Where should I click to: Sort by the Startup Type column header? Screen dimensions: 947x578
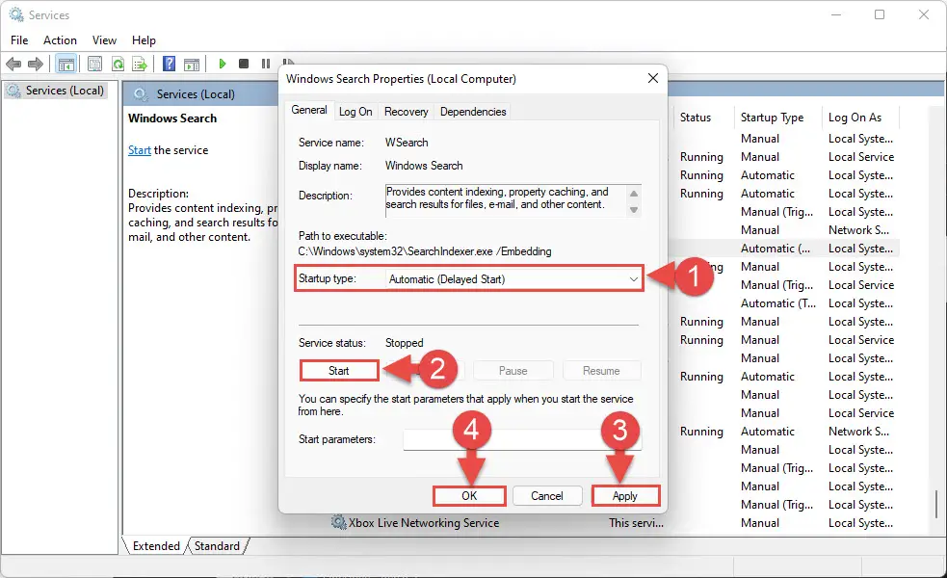coord(772,118)
